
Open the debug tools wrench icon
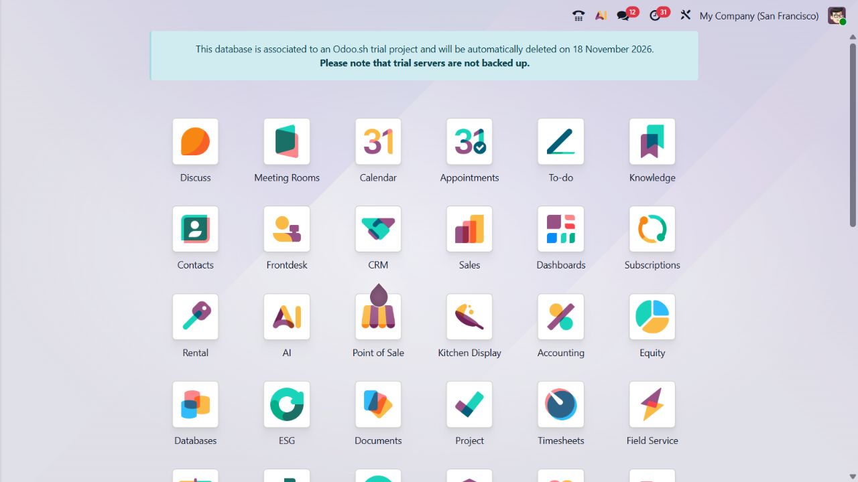685,15
